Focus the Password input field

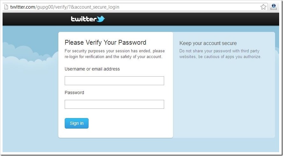[114, 104]
